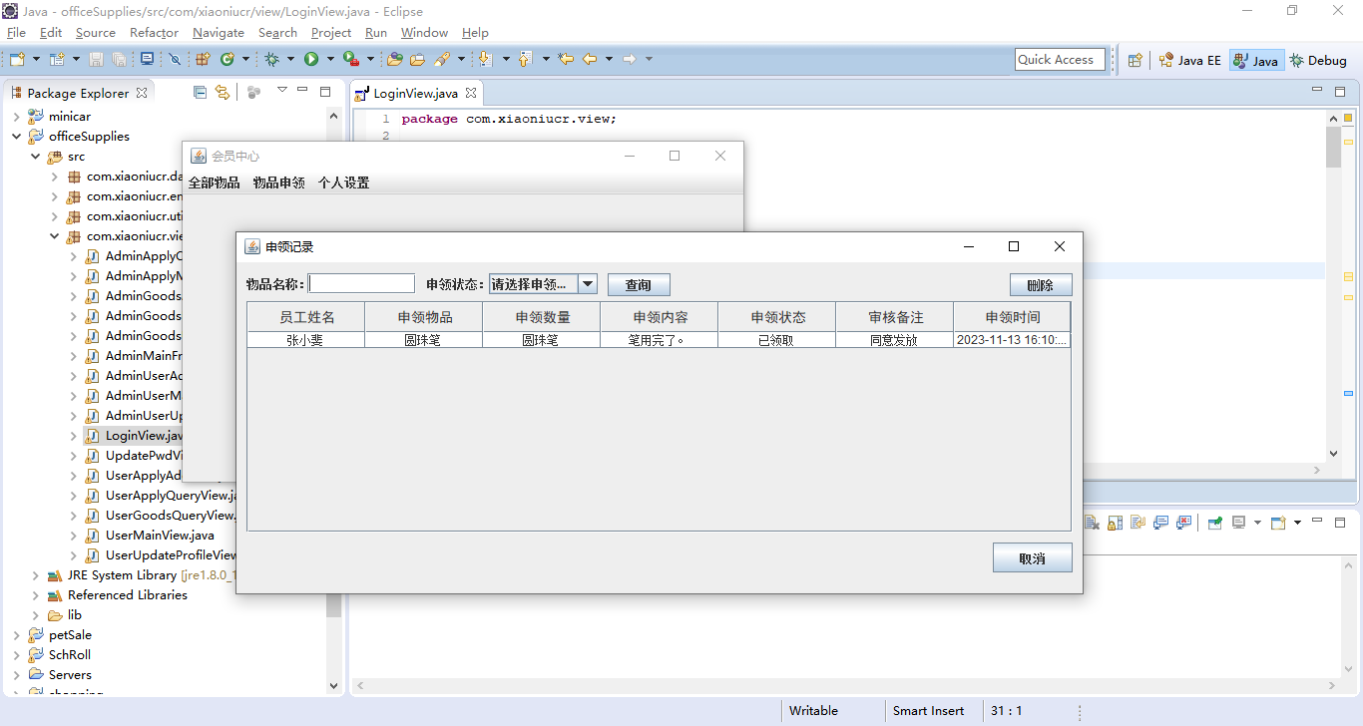Collapse the officeSupplies project node
This screenshot has width=1363, height=726.
17,137
